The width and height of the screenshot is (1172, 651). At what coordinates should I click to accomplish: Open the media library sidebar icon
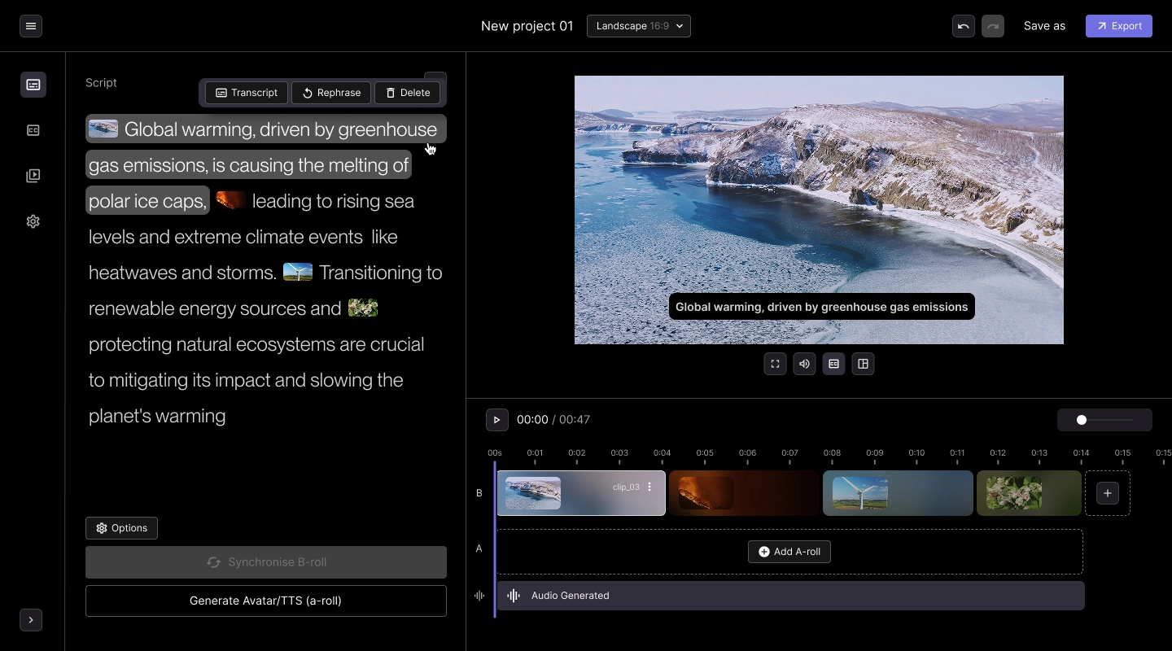click(x=33, y=176)
